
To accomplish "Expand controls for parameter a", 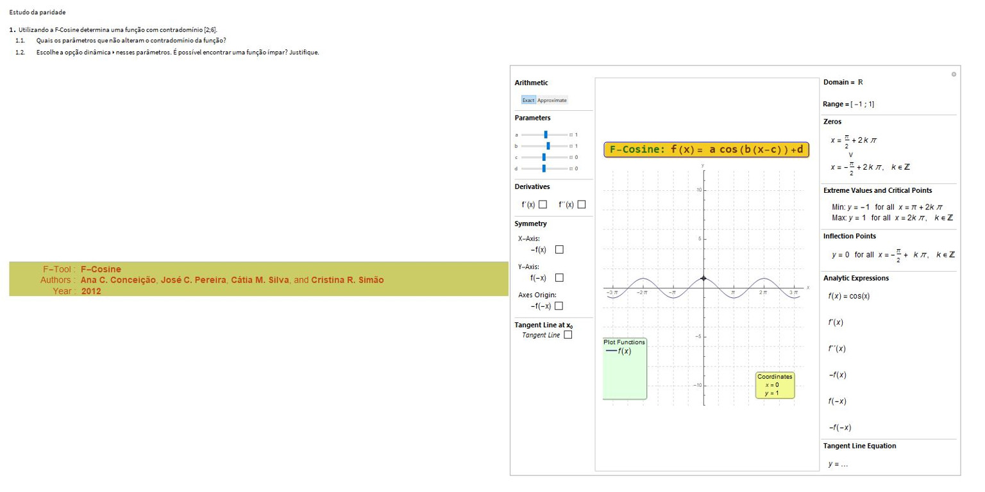I will pos(571,135).
